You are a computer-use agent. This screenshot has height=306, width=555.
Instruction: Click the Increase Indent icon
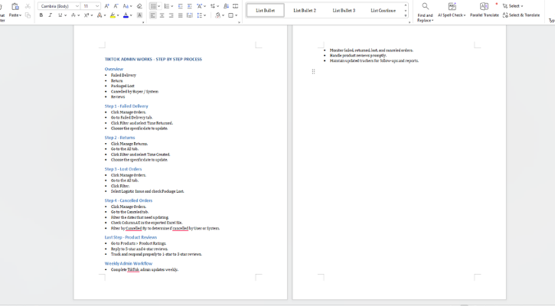[x=189, y=6]
